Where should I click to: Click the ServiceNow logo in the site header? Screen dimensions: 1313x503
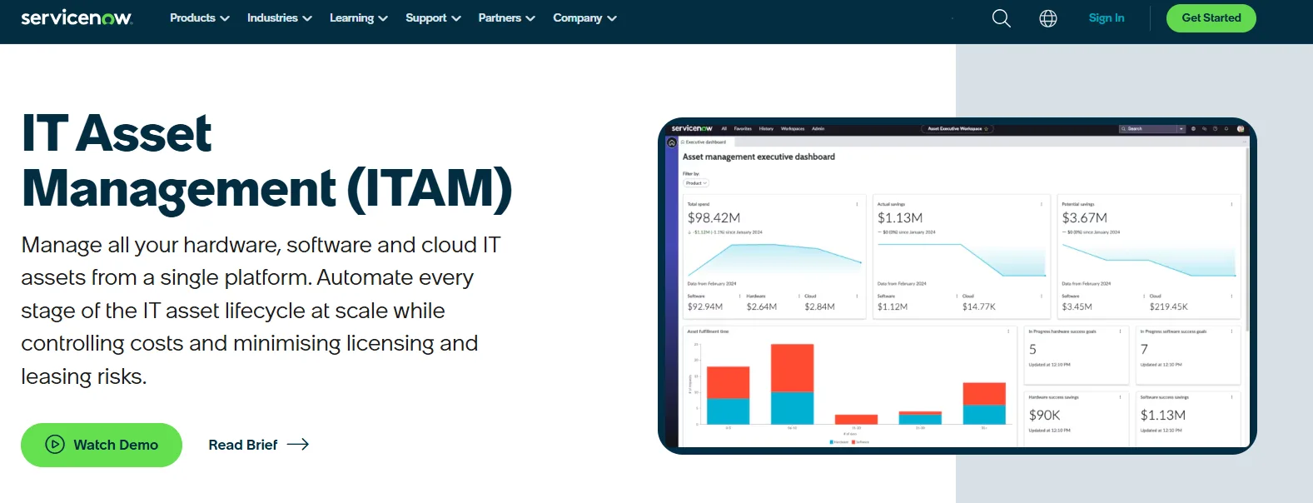click(x=77, y=17)
